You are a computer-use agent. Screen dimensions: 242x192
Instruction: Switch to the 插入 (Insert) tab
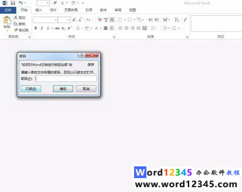pyautogui.click(x=39, y=10)
